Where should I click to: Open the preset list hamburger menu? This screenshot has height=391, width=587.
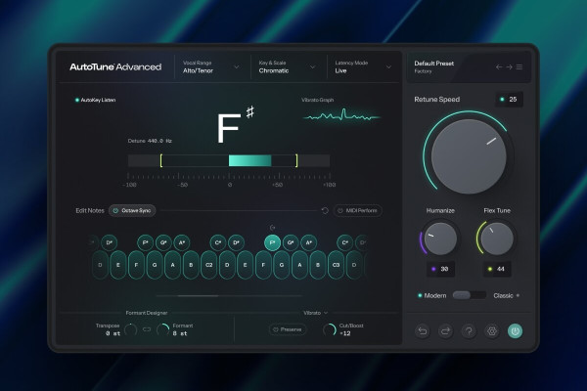(519, 67)
